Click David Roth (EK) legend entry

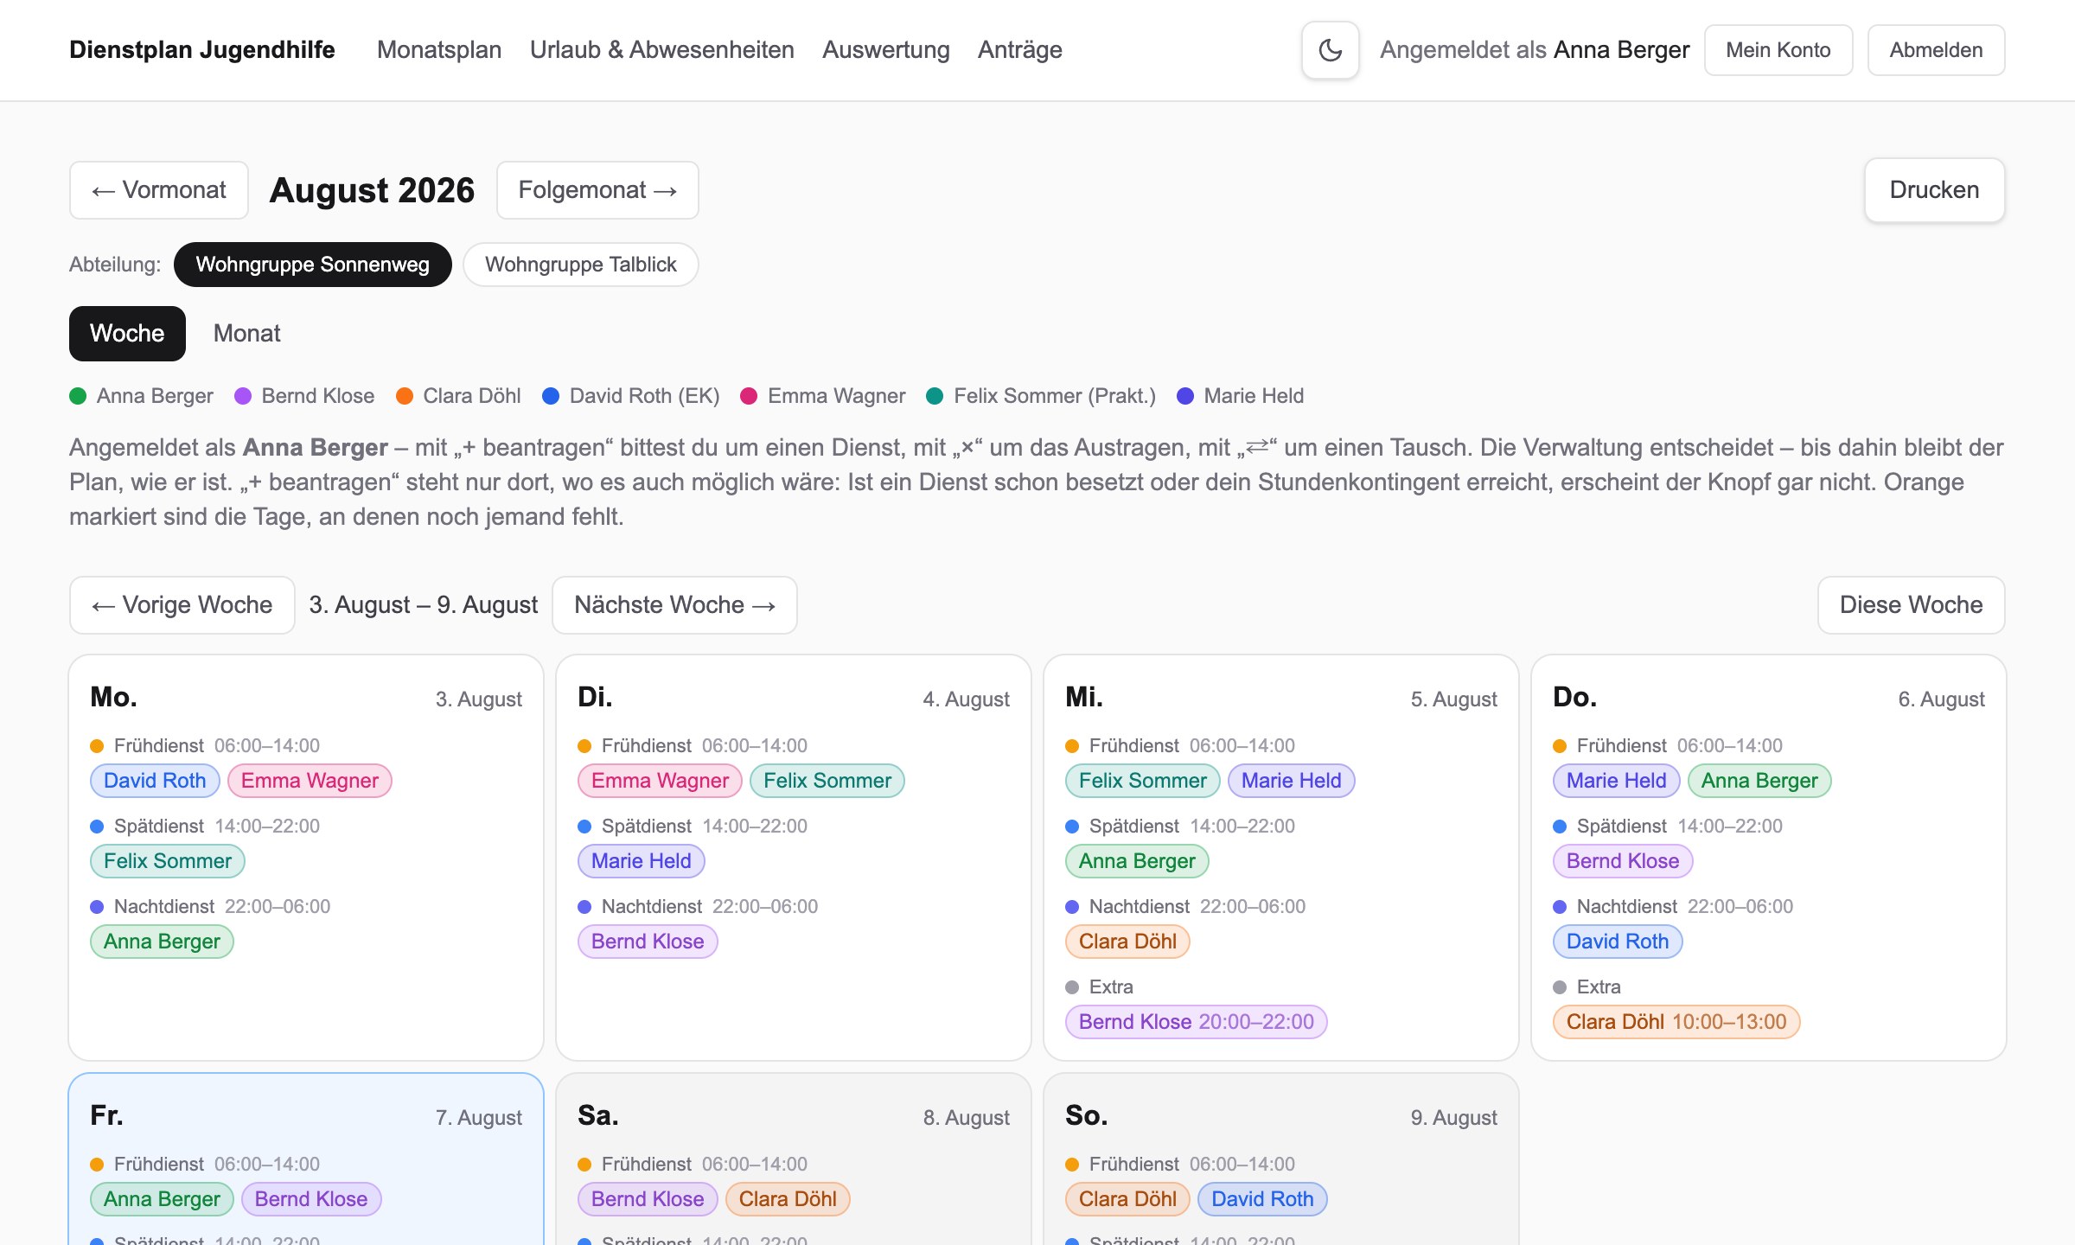click(630, 396)
